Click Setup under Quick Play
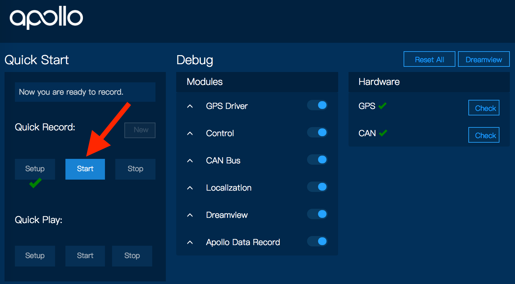The width and height of the screenshot is (515, 284). 35,256
